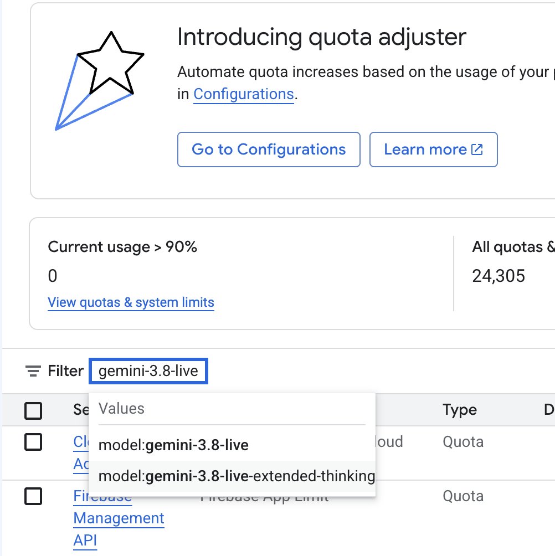Open the Firebase Management API link
Screen dimensions: 555x556
pyautogui.click(x=119, y=518)
